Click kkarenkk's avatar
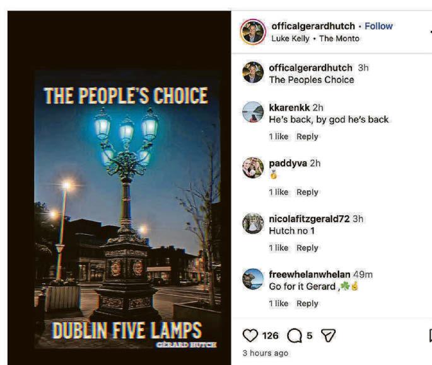 tap(253, 112)
